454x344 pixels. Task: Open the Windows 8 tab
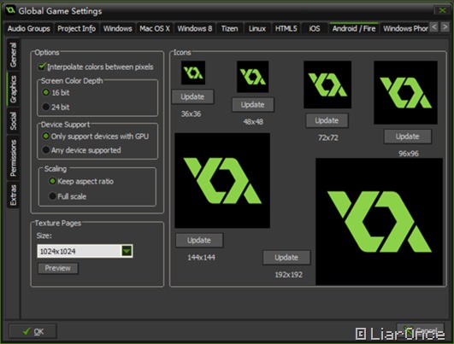[x=195, y=28]
